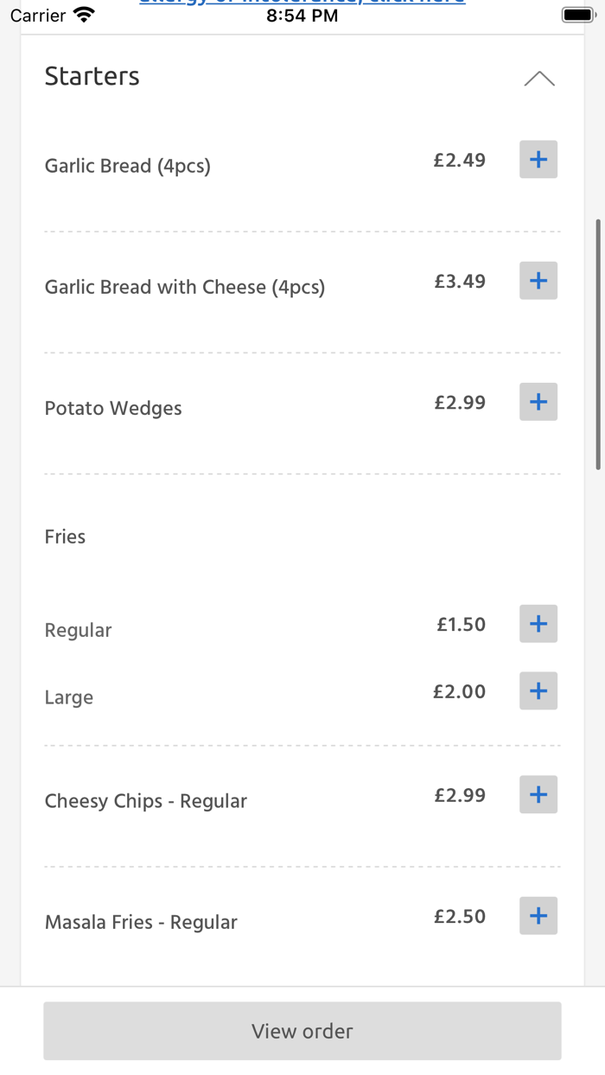Tap the Wi-Fi icon in status bar

(x=83, y=13)
